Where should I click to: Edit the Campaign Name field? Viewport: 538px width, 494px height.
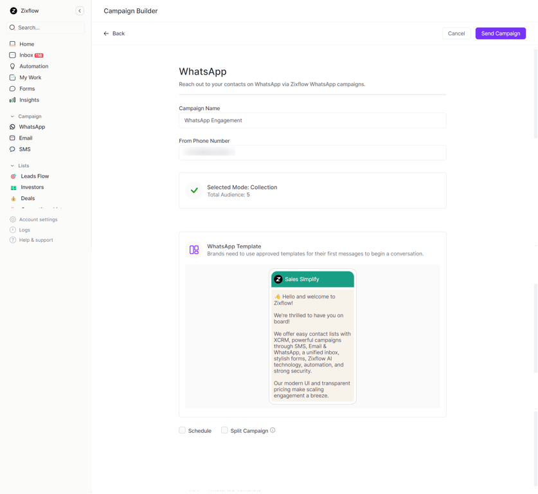[x=312, y=120]
